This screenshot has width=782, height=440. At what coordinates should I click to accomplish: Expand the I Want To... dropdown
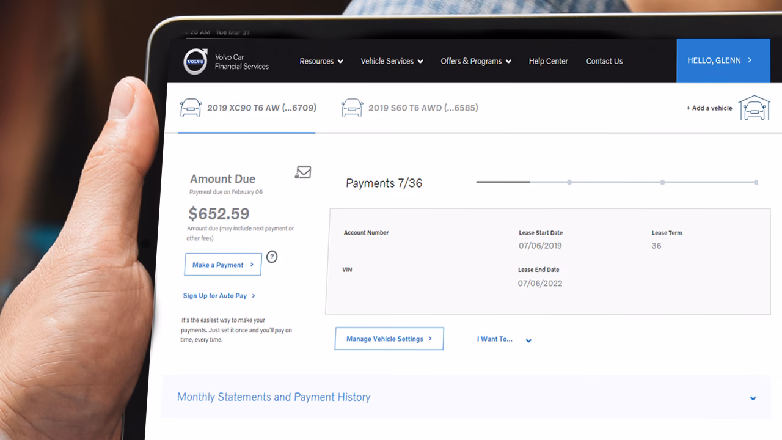[528, 340]
